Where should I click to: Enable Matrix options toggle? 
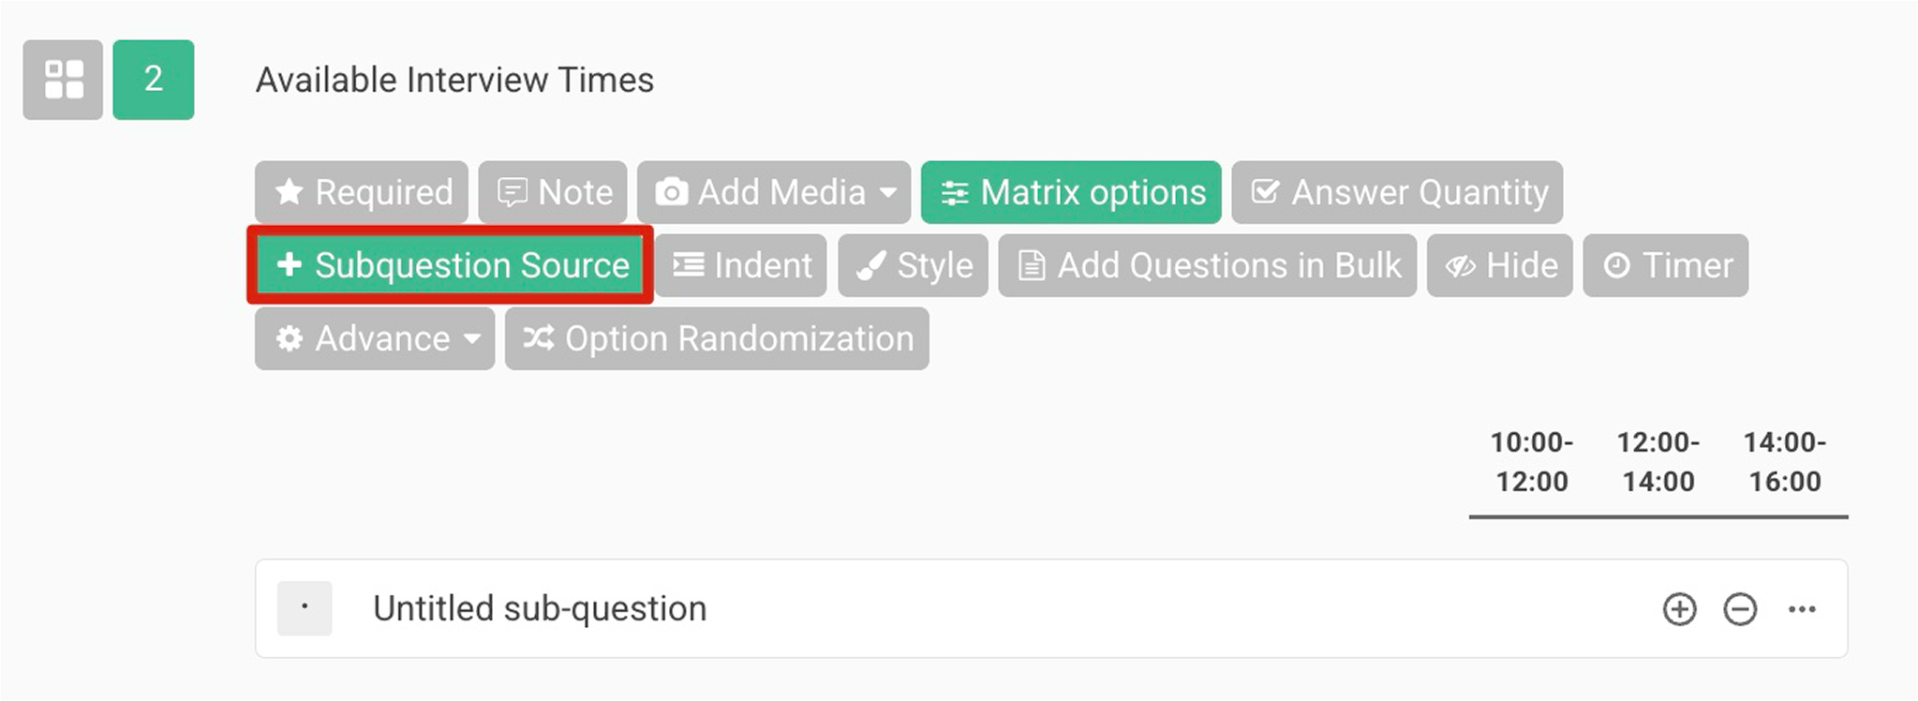pyautogui.click(x=1072, y=192)
